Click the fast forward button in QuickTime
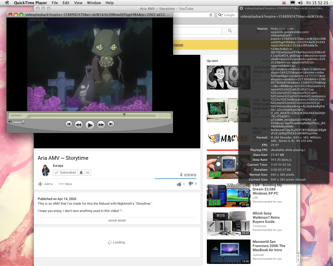The height and width of the screenshot is (266, 333). pos(101,125)
